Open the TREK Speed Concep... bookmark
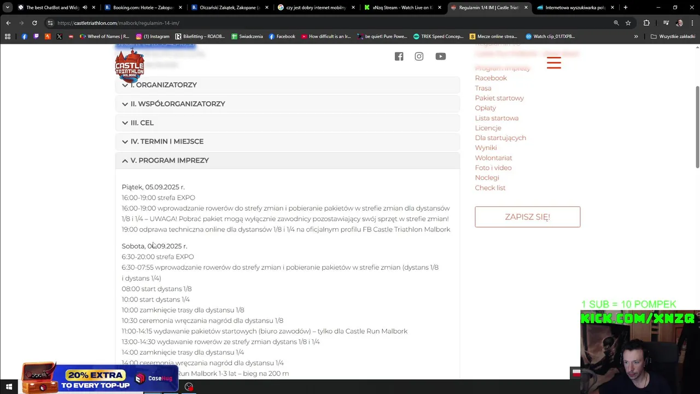The image size is (700, 394). tap(439, 36)
